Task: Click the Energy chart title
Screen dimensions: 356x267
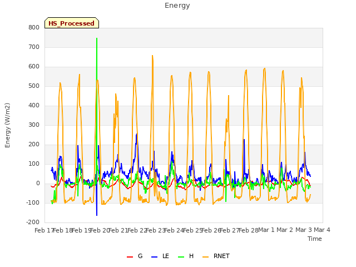Action: click(177, 6)
